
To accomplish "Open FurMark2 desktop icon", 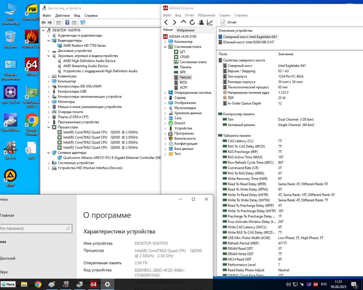I will [32, 39].
